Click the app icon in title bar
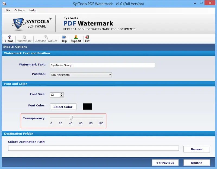Image resolution: width=217 pixels, height=169 pixels. pos(4,4)
